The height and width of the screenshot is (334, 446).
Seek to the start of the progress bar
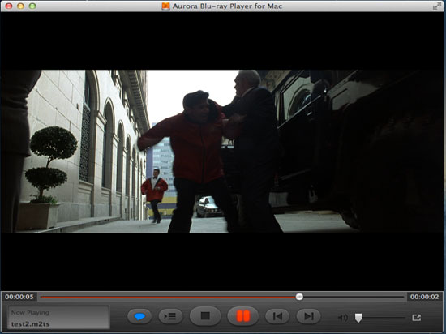point(41,297)
